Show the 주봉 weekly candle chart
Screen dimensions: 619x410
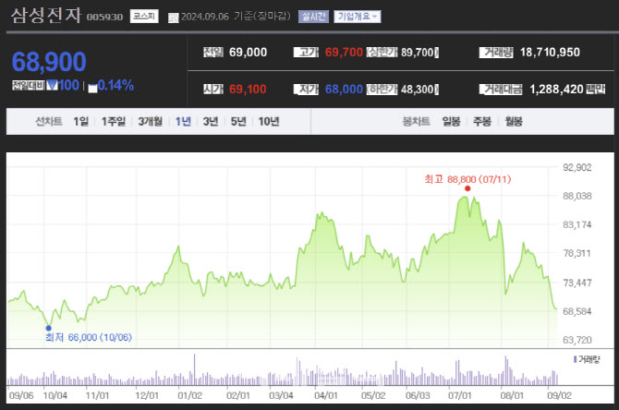click(482, 122)
